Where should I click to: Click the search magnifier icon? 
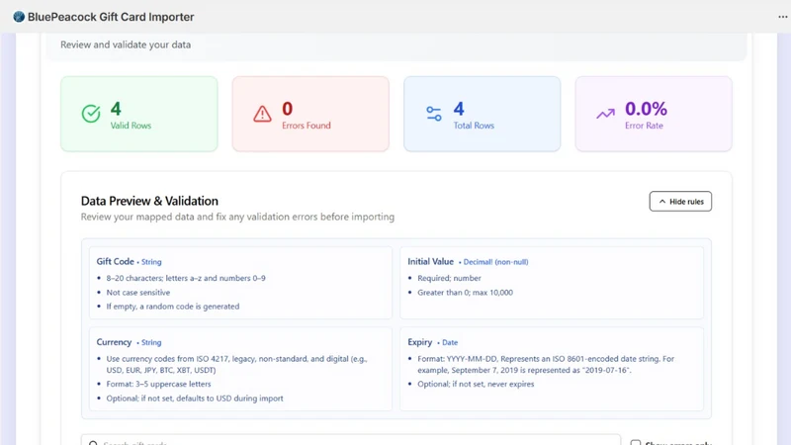click(93, 443)
